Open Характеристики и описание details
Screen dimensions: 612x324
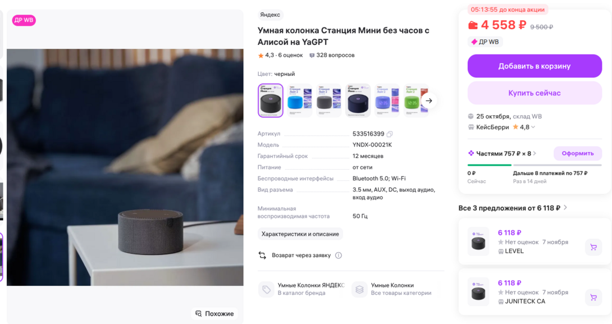(300, 234)
